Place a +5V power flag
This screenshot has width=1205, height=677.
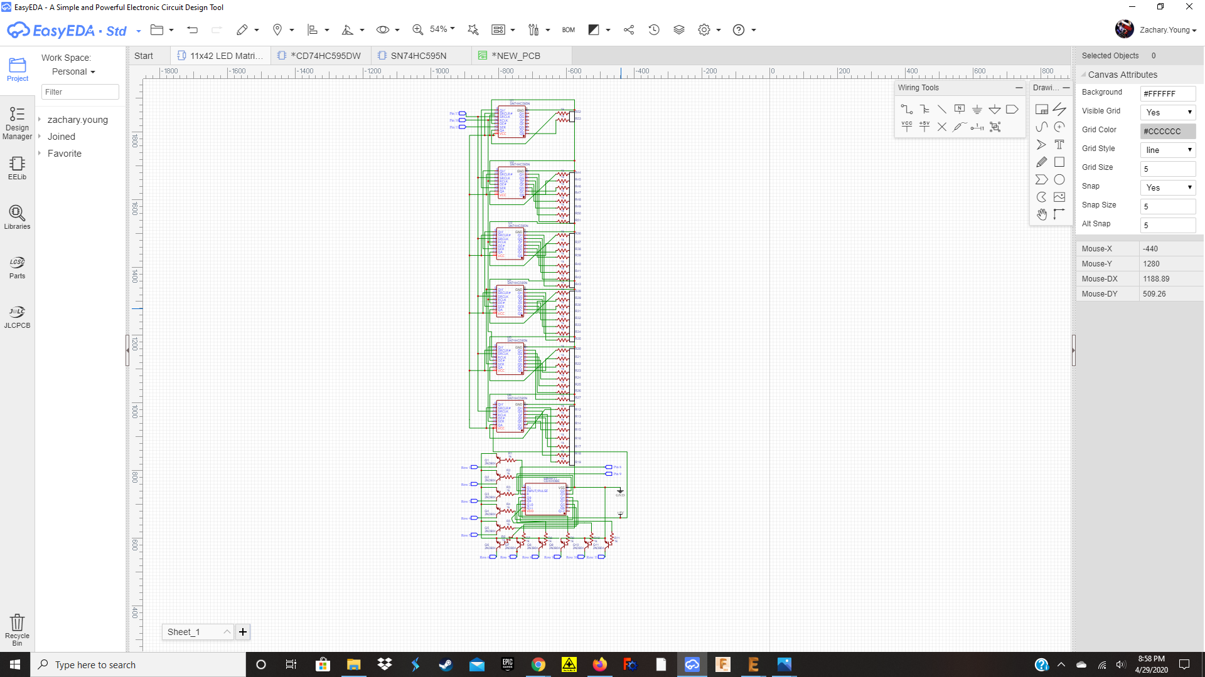[x=924, y=126]
